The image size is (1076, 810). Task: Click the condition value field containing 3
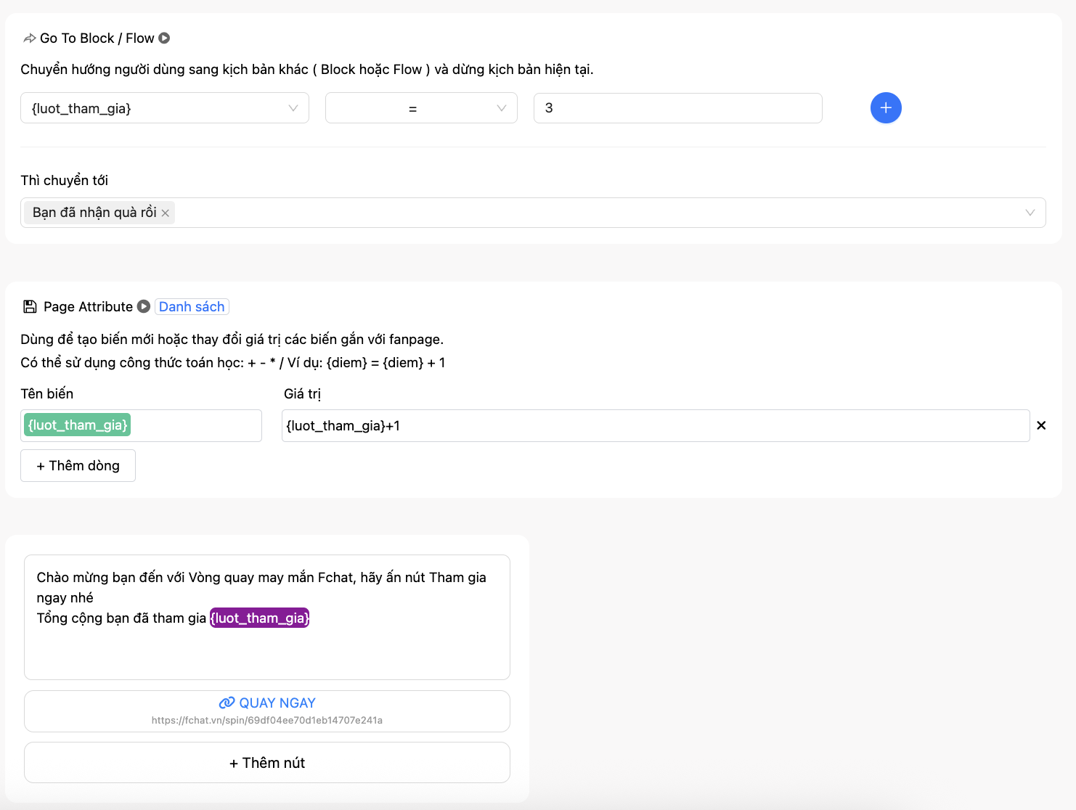(677, 108)
